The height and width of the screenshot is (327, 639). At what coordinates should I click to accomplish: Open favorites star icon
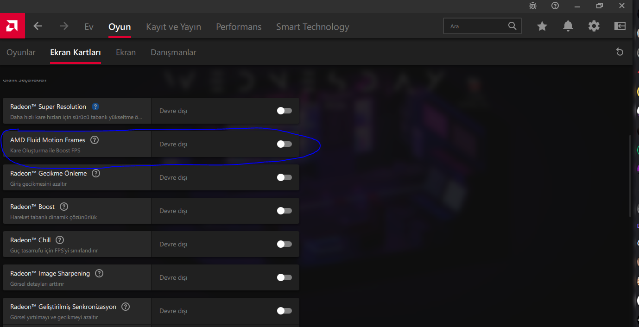click(542, 26)
